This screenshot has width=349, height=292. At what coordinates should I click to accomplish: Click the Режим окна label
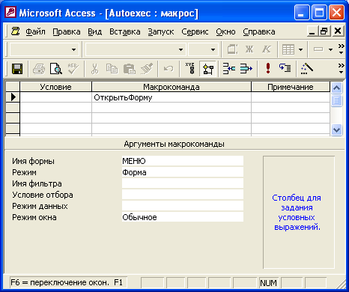coord(34,217)
